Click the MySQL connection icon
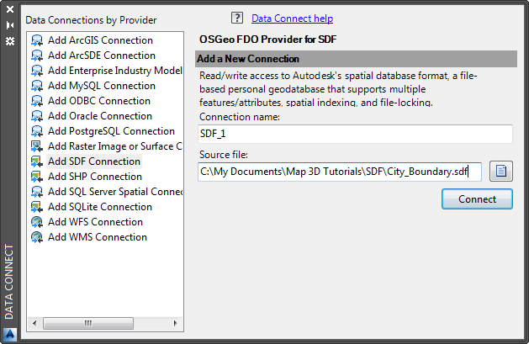 (37, 86)
